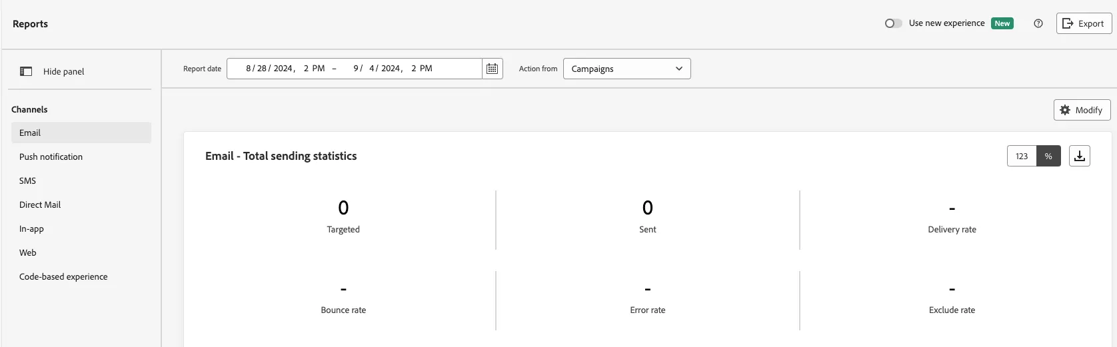Click the green New badge
Viewport: 1117px width, 347px height.
coord(1002,23)
